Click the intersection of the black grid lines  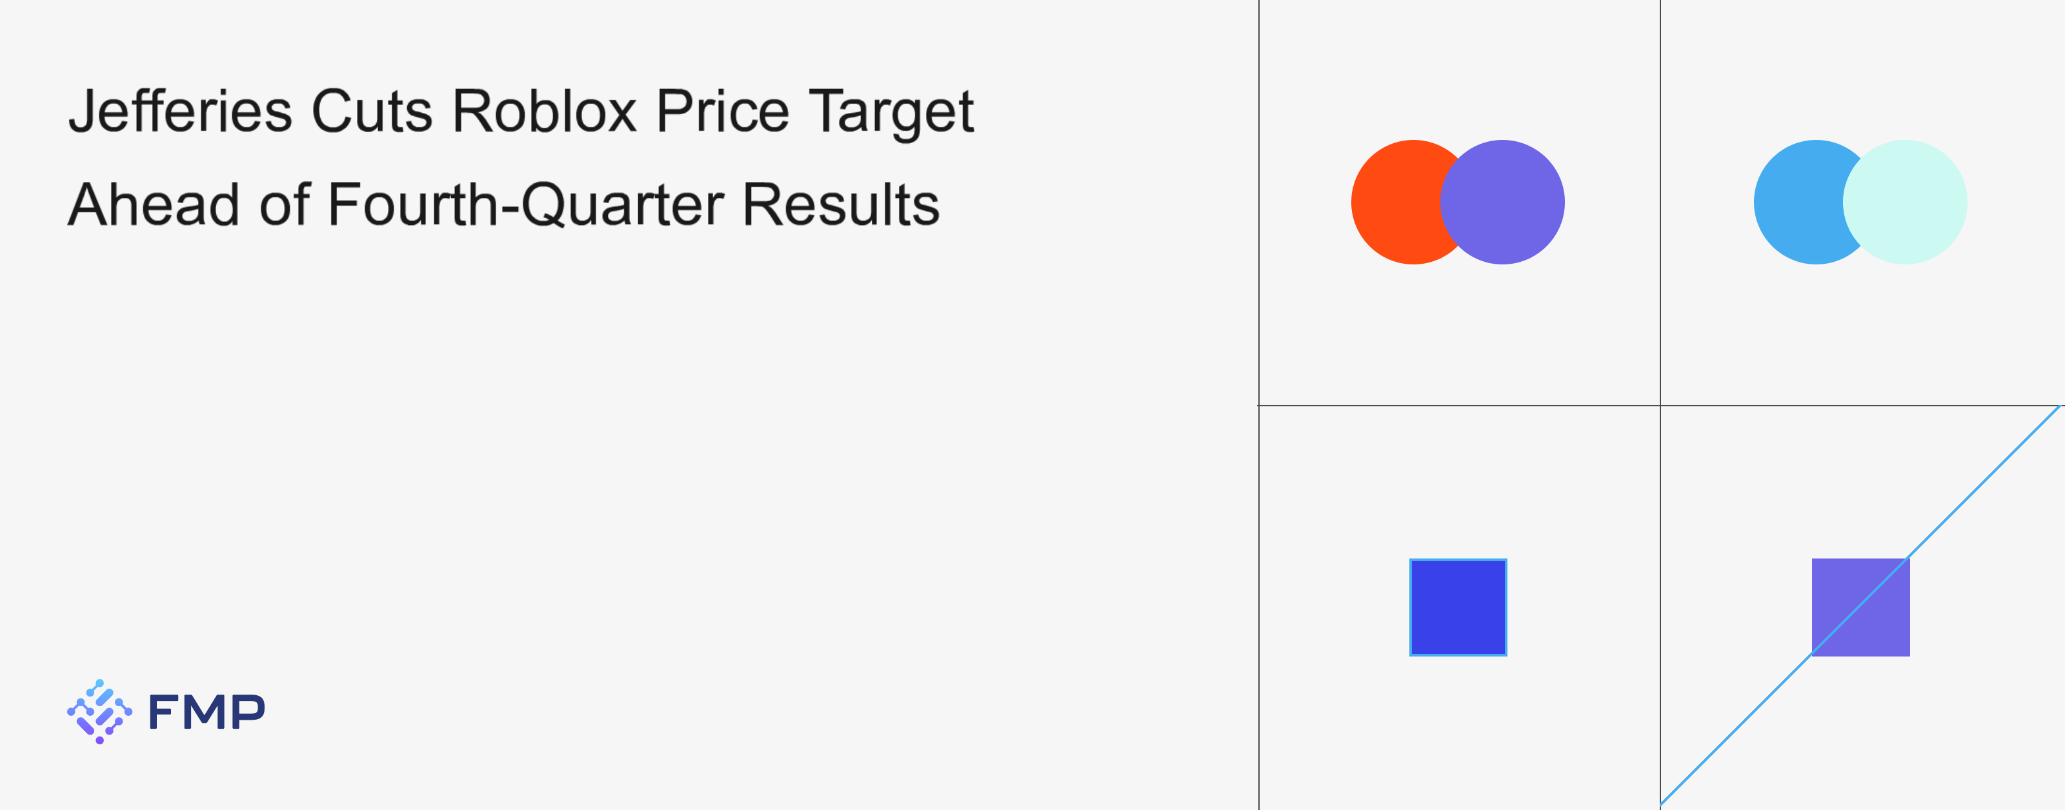(x=1660, y=406)
